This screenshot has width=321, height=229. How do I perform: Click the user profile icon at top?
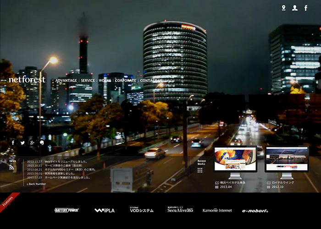(294, 8)
